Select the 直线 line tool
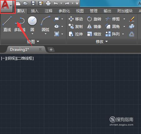Image resolution: width=141 pixels, height=134 pixels. pyautogui.click(x=7, y=24)
